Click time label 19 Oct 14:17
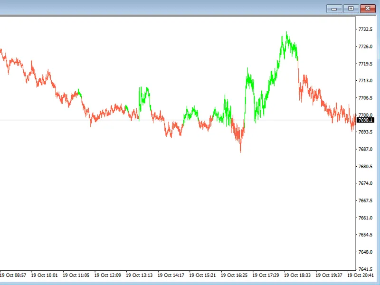 coord(171,275)
